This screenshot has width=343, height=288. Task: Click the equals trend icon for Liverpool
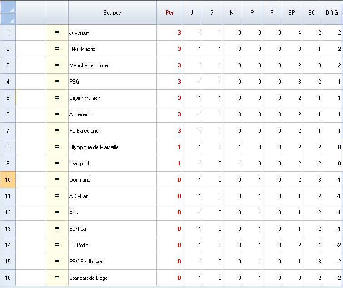coord(57,164)
